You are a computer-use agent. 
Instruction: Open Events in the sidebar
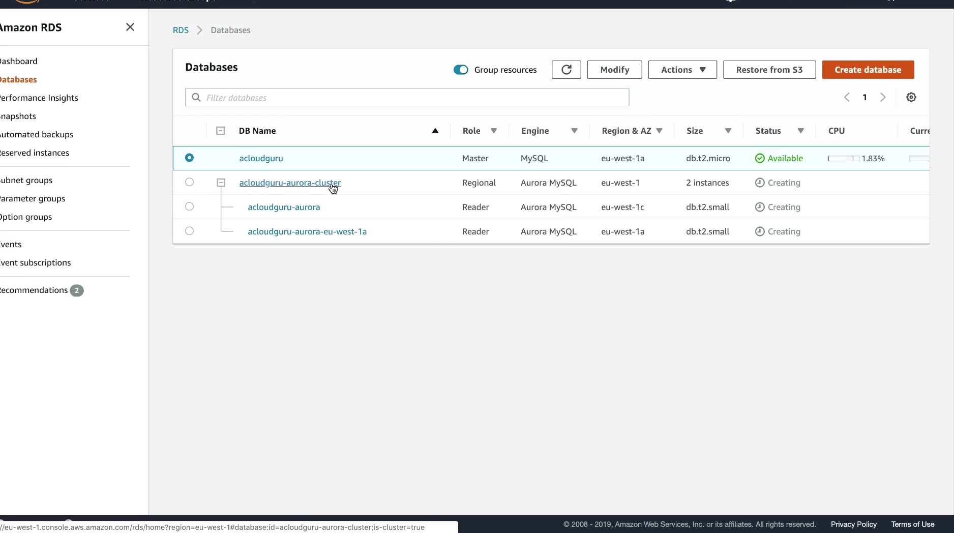click(11, 244)
